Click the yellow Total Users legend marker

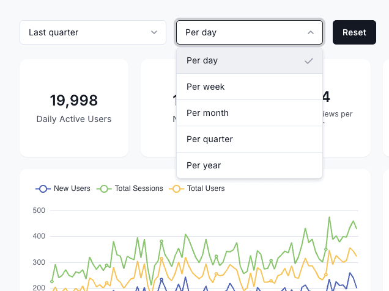click(176, 189)
